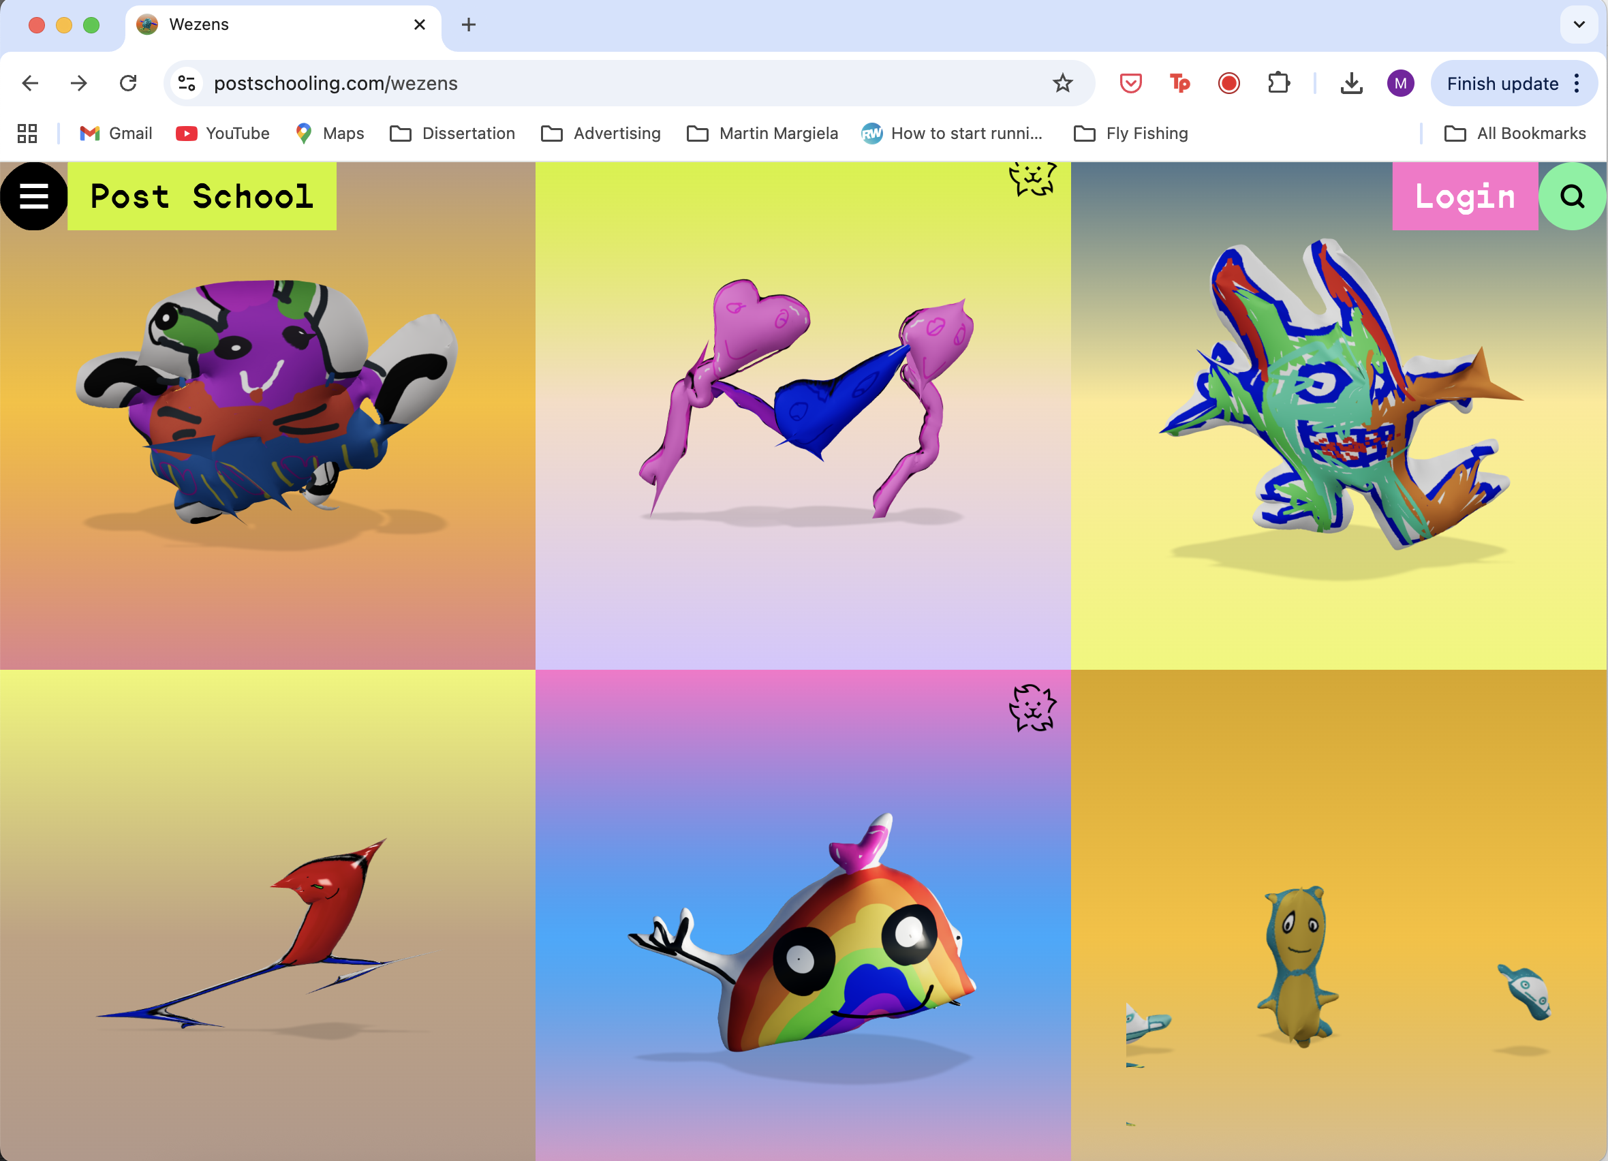This screenshot has height=1161, width=1608.
Task: View site information icon in the address bar
Action: pyautogui.click(x=187, y=84)
